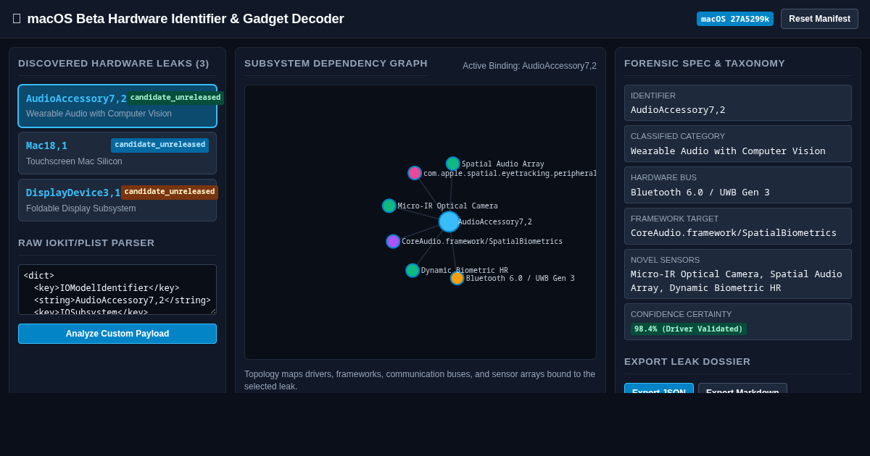Click the topology description text below the graph
This screenshot has width=870, height=456.
pyautogui.click(x=420, y=380)
